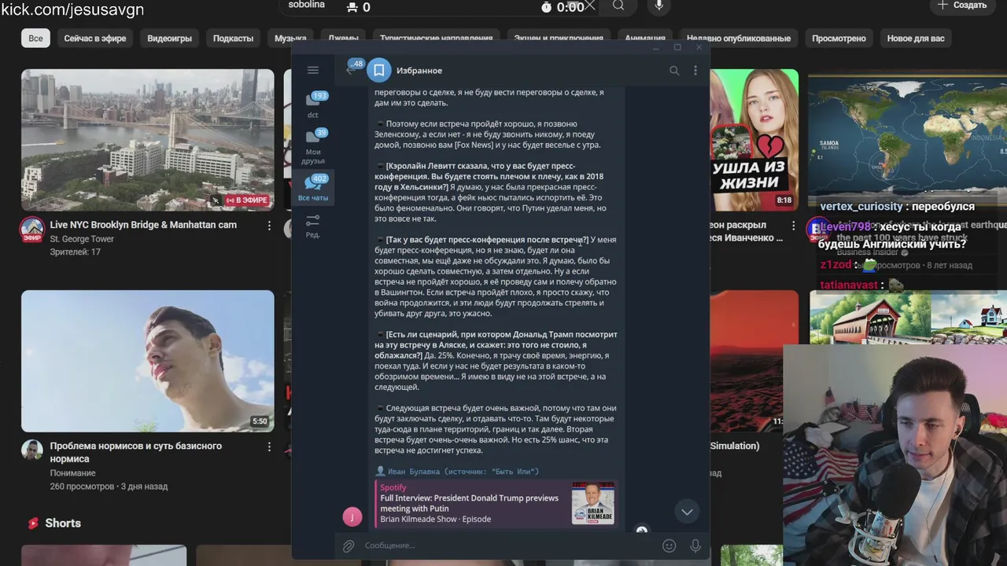Viewport: 1007px width, 566px height.
Task: Select the Все filter chip on YouTube
Action: [35, 39]
